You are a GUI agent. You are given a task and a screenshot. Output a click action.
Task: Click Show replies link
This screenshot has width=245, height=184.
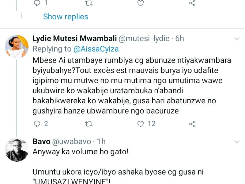point(66,17)
